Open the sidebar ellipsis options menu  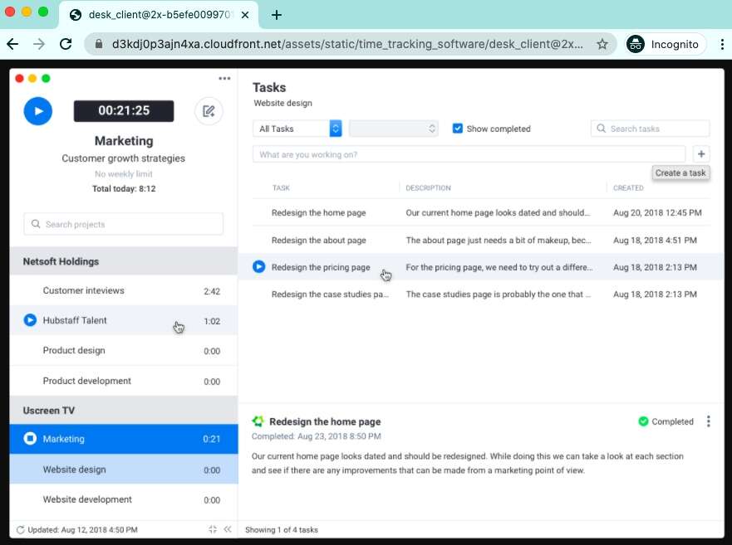224,77
